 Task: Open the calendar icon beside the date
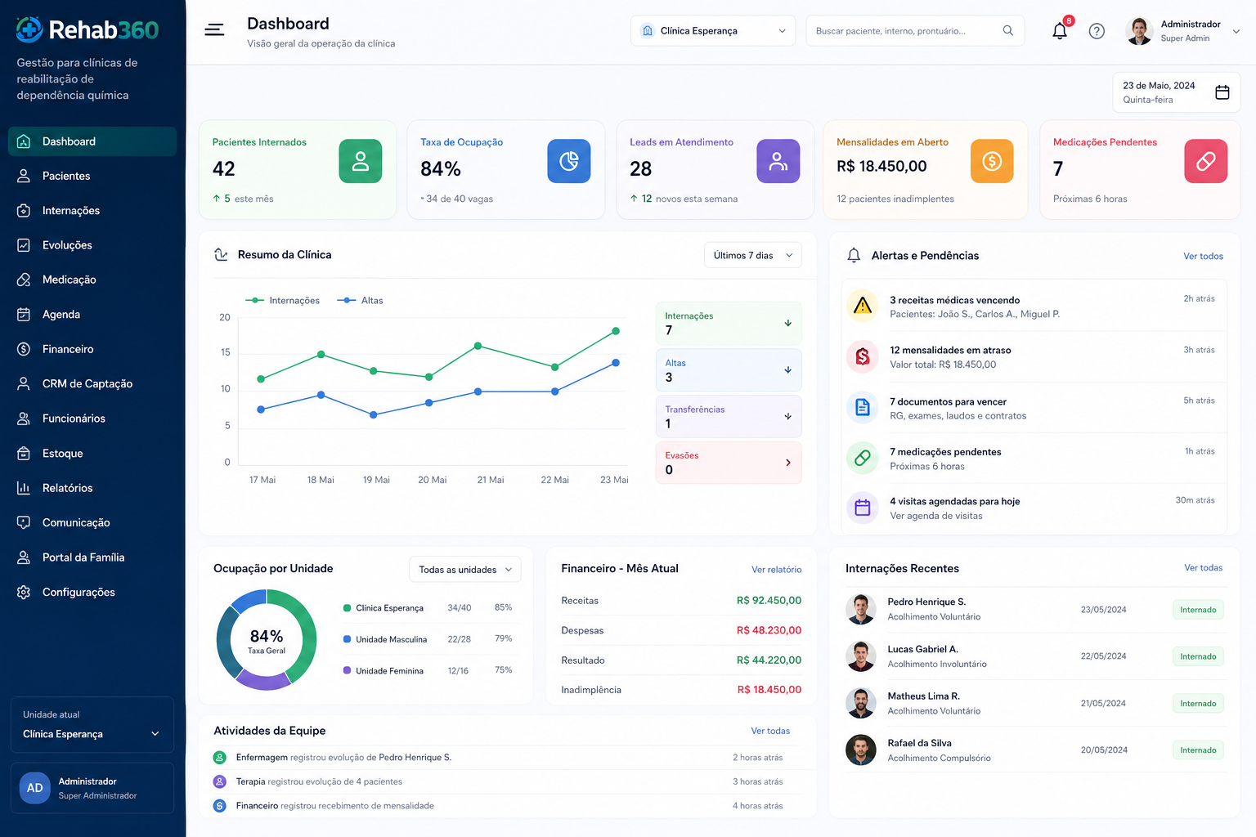tap(1222, 92)
